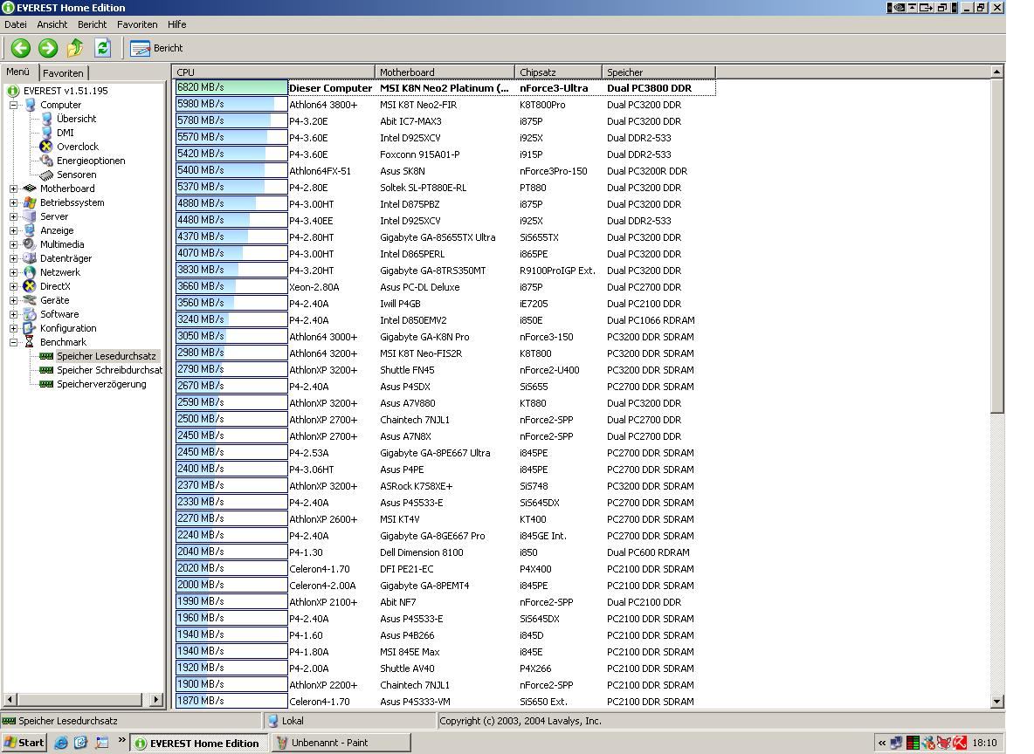
Task: Sort by the Chipsatz column header
Action: (x=558, y=72)
